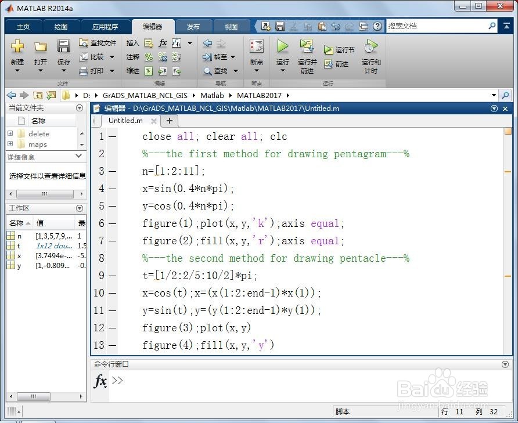Click the browse for folder icon
The image size is (518, 423).
[x=51, y=95]
